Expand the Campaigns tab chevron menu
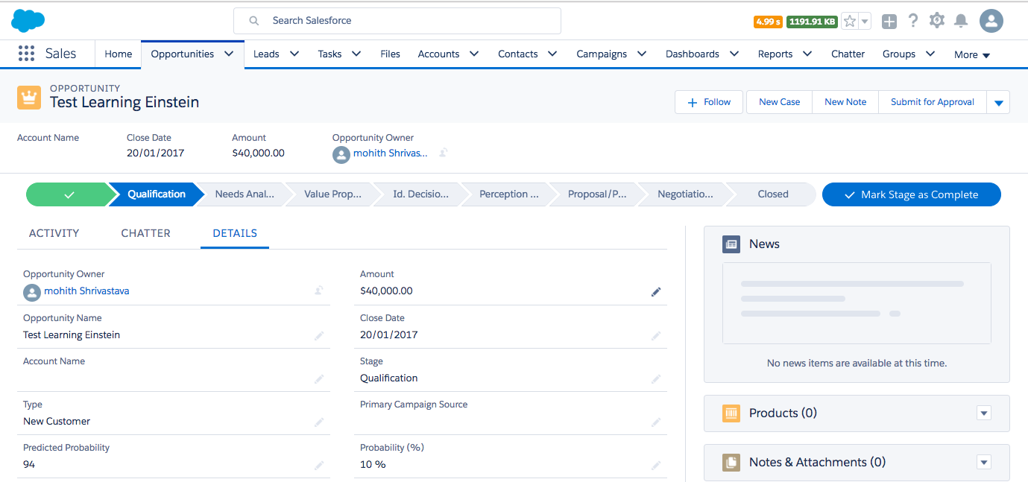The height and width of the screenshot is (482, 1028). point(641,54)
